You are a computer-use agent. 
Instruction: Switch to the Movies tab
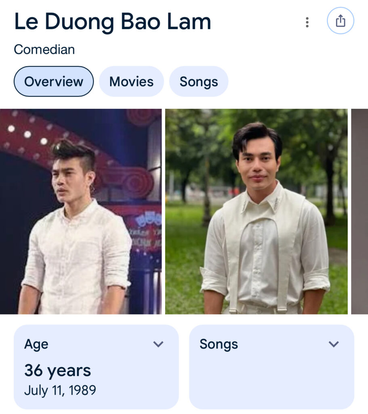[x=131, y=82]
